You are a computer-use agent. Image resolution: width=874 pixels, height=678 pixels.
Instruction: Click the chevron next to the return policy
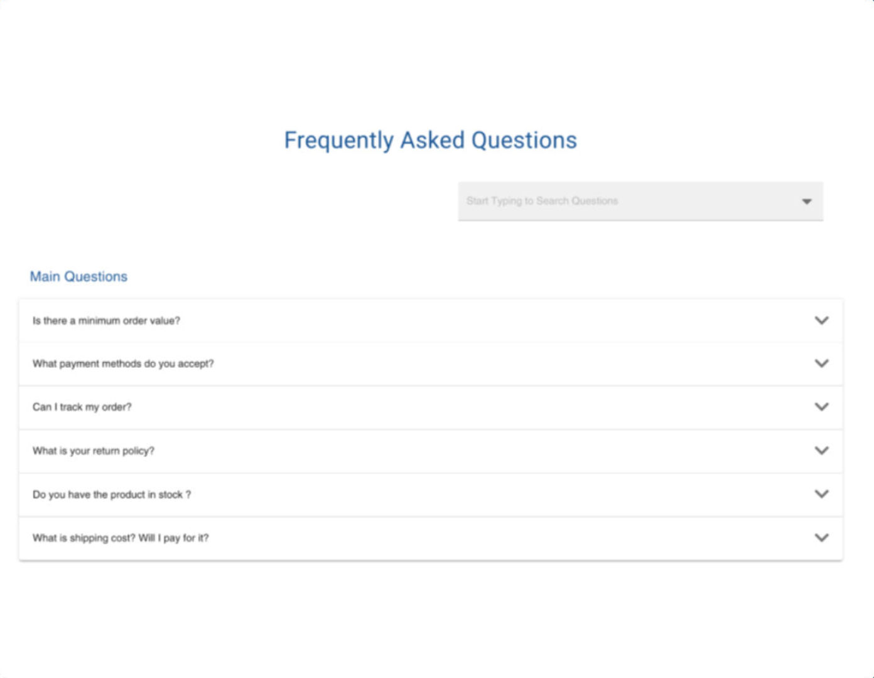point(821,450)
